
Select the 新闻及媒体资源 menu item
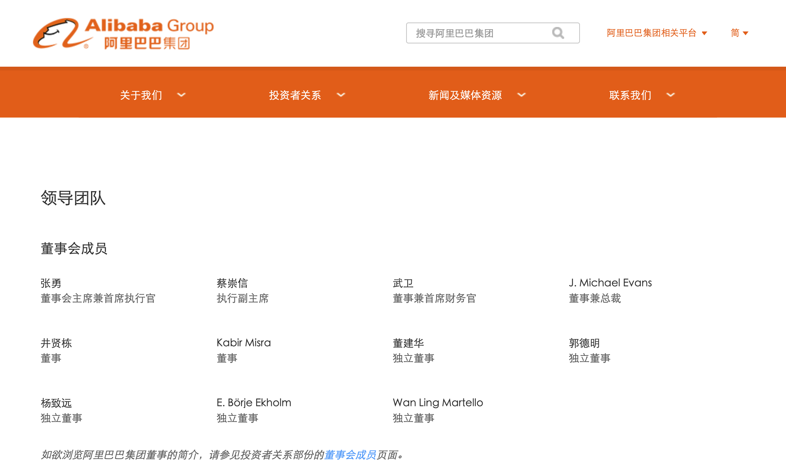(x=465, y=95)
